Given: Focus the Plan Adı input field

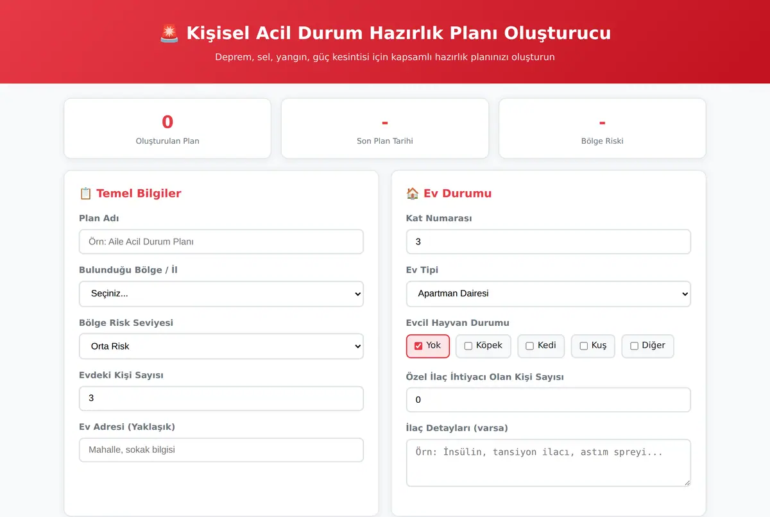Looking at the screenshot, I should tap(221, 242).
